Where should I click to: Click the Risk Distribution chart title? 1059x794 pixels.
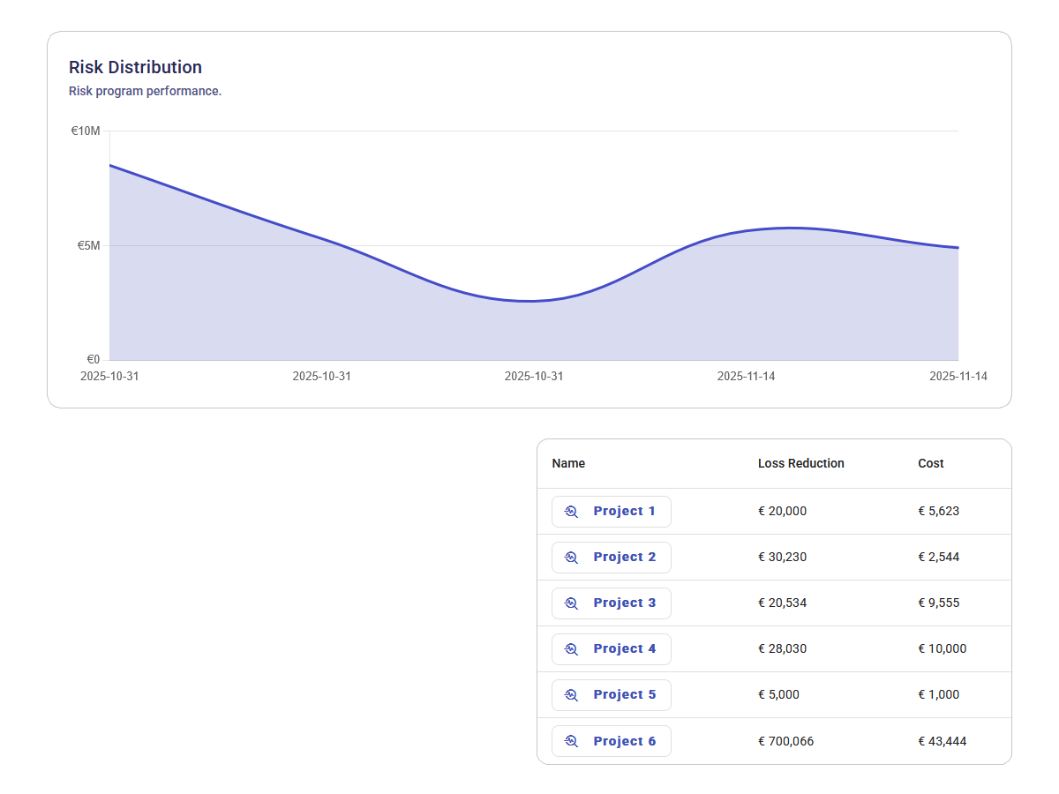[x=135, y=67]
